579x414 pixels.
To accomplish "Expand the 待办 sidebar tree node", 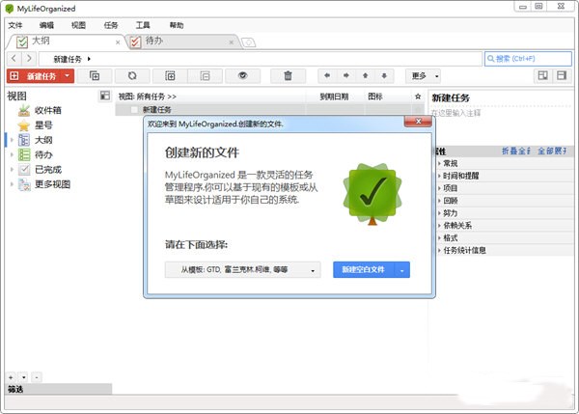I will tap(12, 154).
